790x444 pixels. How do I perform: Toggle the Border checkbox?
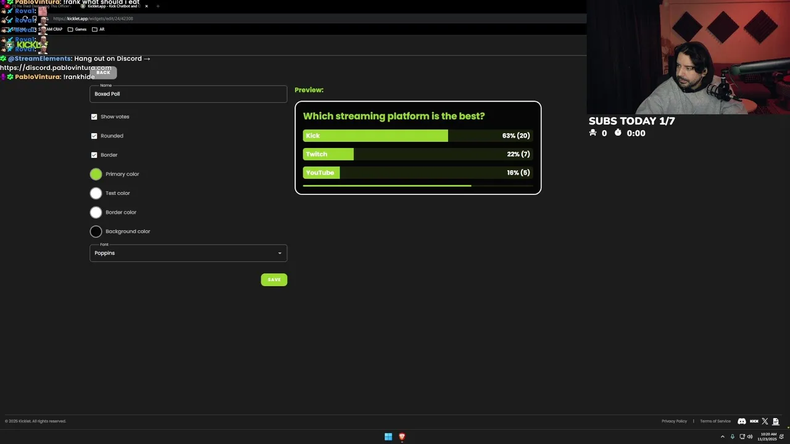(x=94, y=155)
